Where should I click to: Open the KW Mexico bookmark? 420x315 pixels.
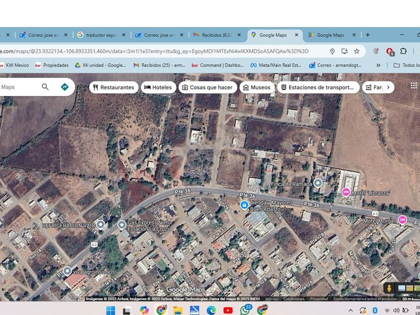pyautogui.click(x=14, y=65)
